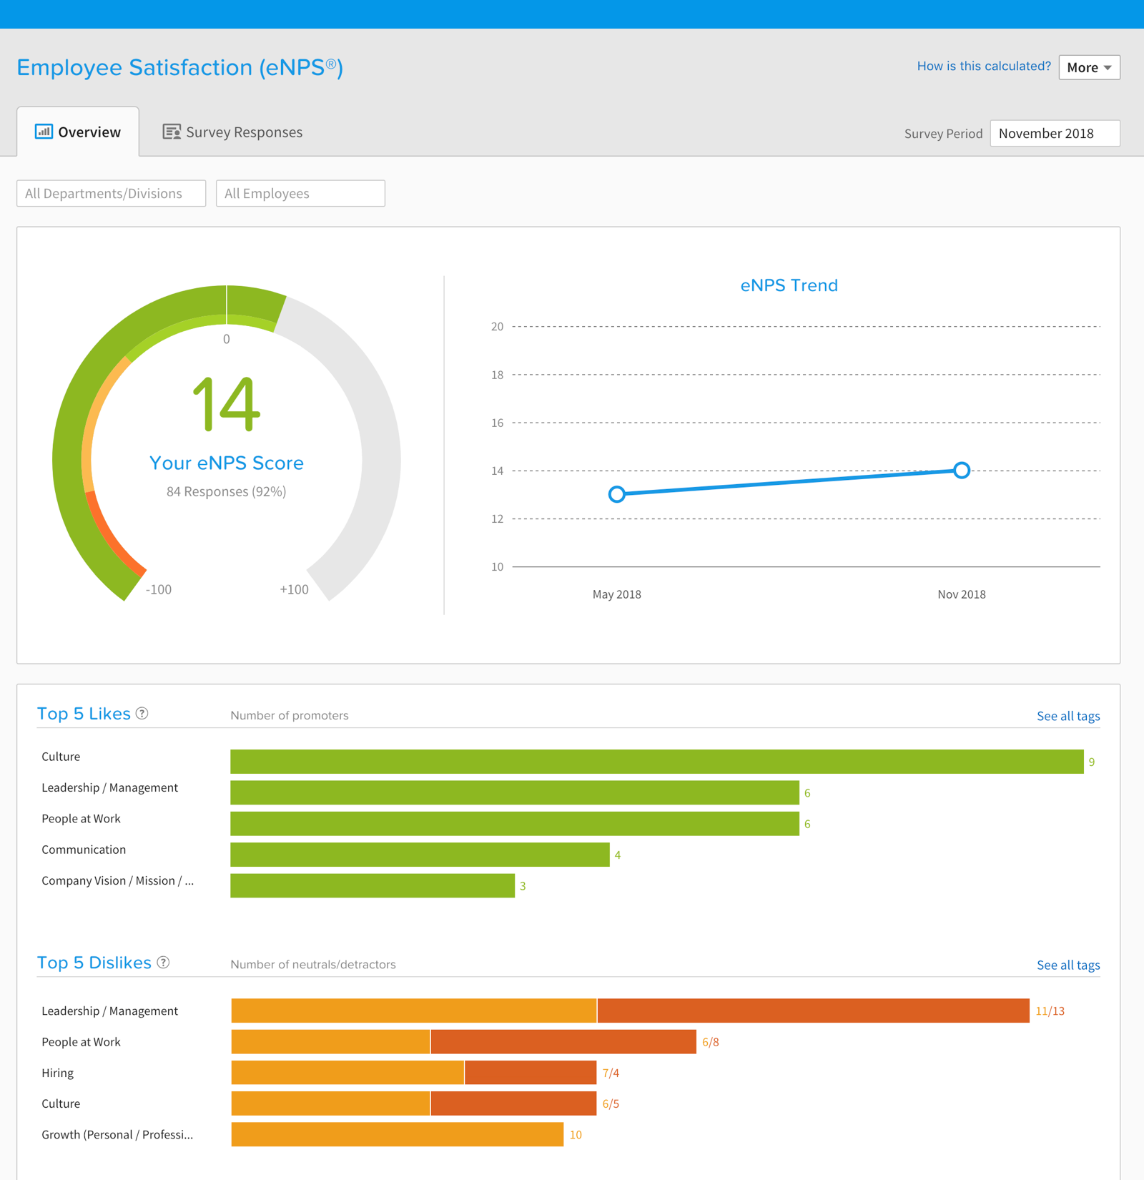
Task: Click detractor segment of People at Work dislikes
Action: pyautogui.click(x=563, y=1041)
